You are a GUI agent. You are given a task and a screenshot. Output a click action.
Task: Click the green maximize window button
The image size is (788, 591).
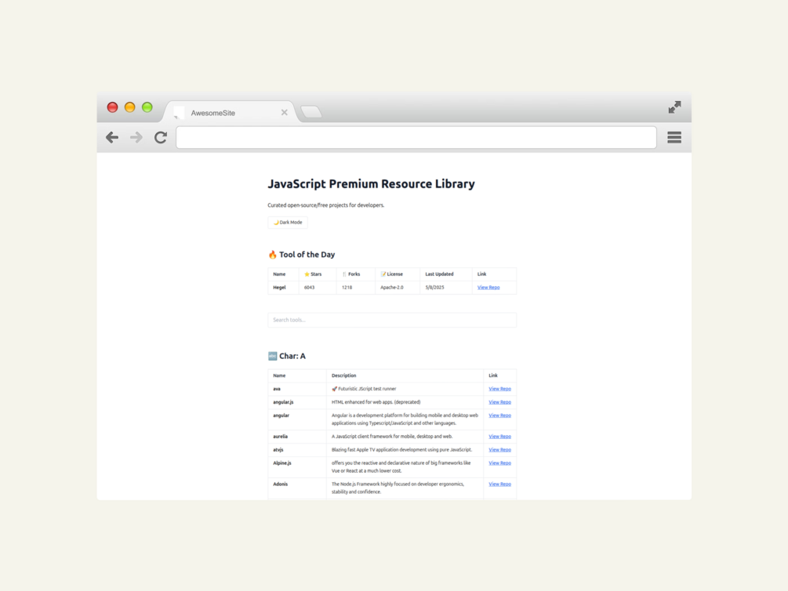click(x=147, y=107)
